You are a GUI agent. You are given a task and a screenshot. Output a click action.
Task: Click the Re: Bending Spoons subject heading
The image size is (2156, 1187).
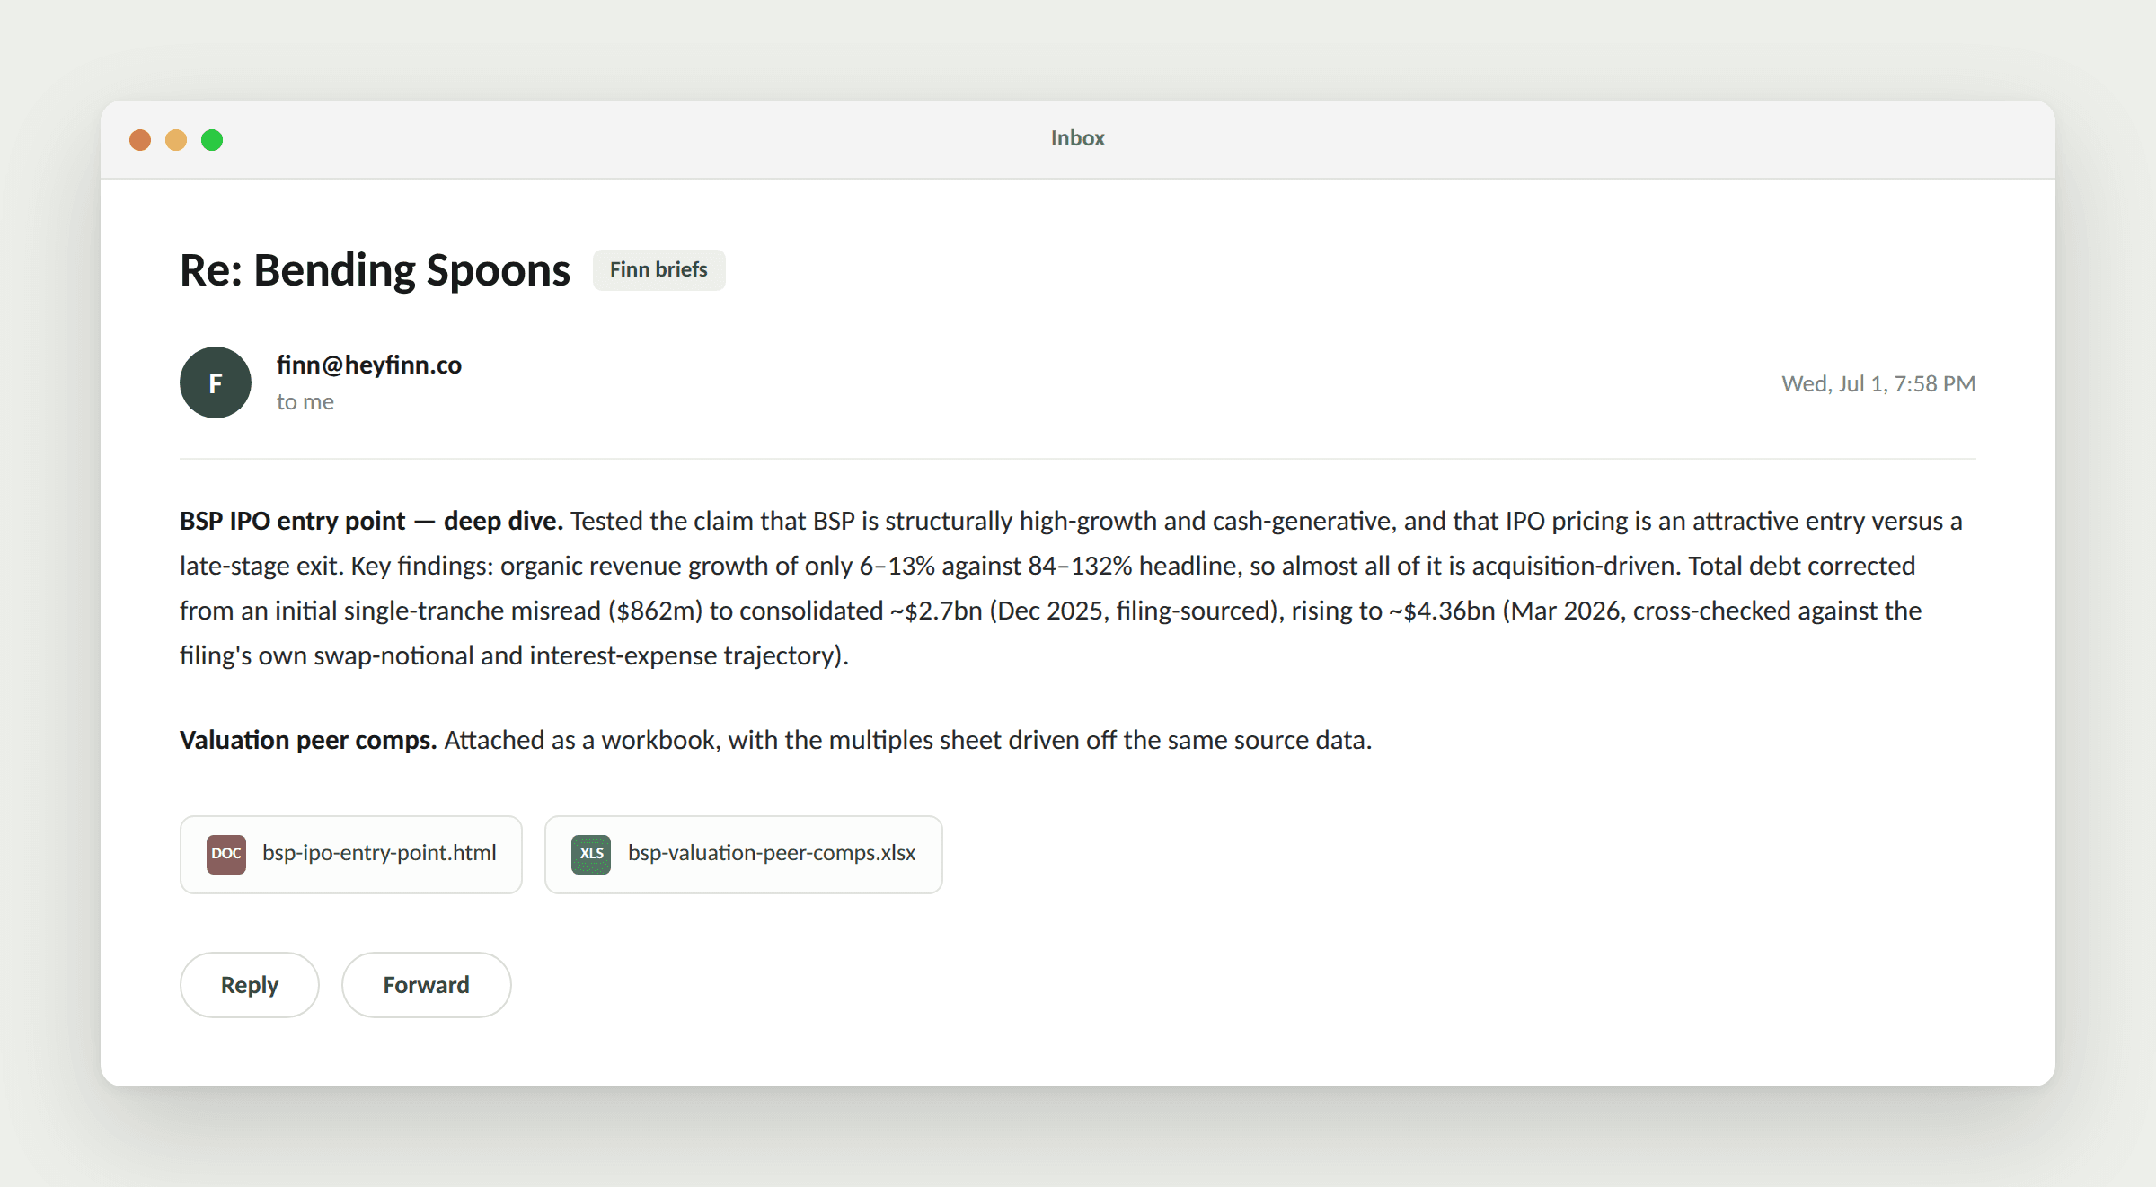(x=375, y=270)
